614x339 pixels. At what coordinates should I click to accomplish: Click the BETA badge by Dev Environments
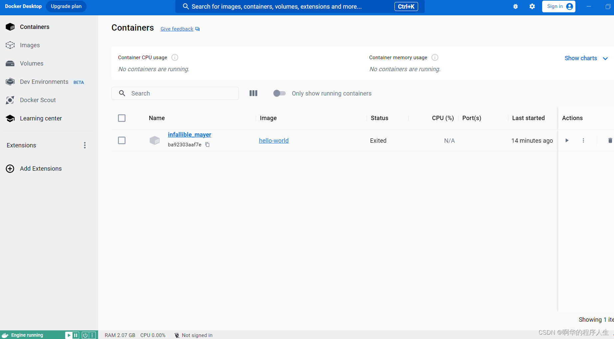pyautogui.click(x=79, y=83)
